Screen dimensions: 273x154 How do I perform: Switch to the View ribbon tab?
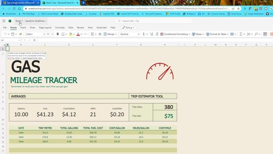pos(90,27)
